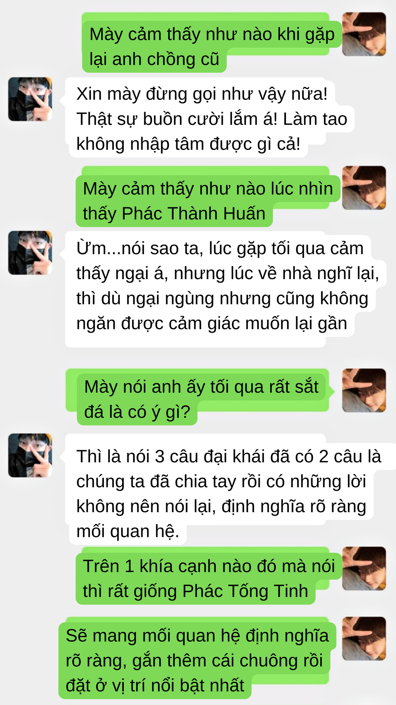Select green bubble 'lúc nhìn thấy Phác Thành Huấn'
The width and height of the screenshot is (396, 705).
(208, 196)
